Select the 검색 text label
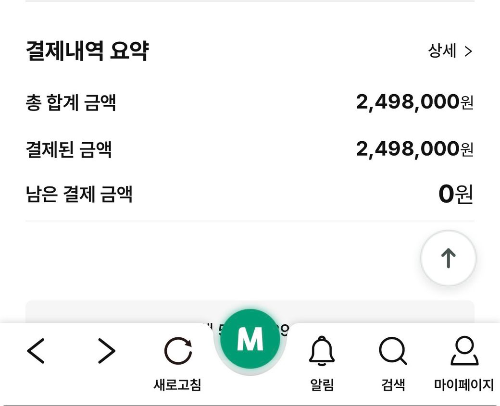The width and height of the screenshot is (500, 406). (x=393, y=384)
